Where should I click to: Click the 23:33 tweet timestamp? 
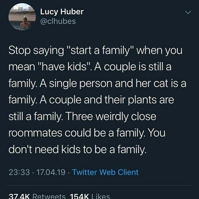tap(19, 172)
